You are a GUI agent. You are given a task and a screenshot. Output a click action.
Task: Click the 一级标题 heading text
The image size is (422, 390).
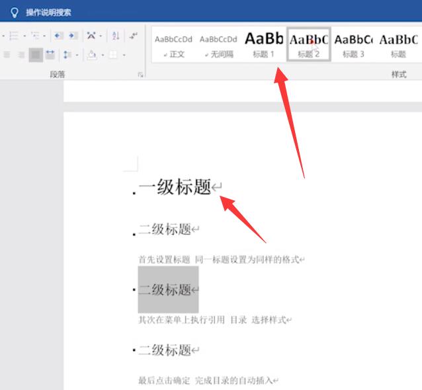coord(175,186)
